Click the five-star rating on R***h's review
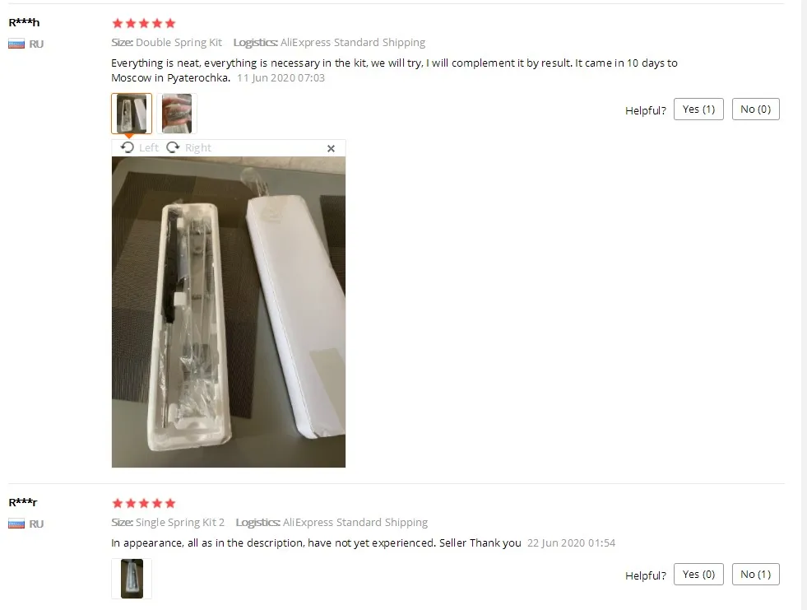The width and height of the screenshot is (807, 610). pos(144,23)
